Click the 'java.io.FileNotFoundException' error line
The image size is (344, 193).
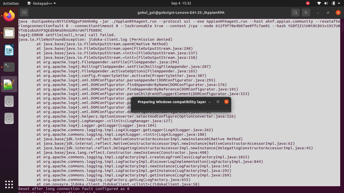(95, 39)
